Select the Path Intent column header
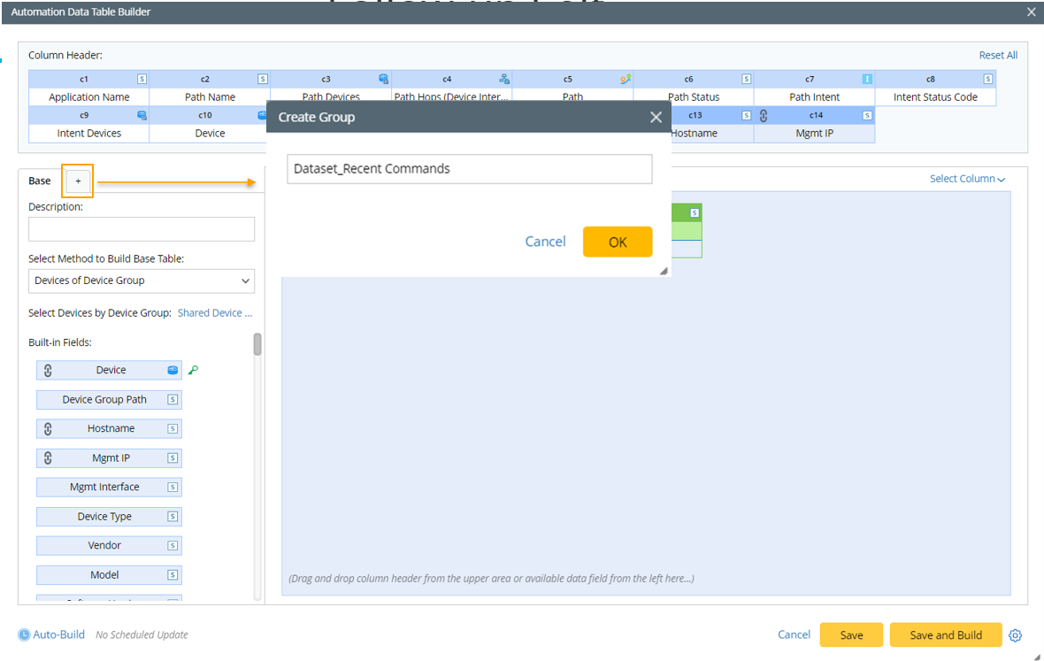Screen dimensions: 1044x661 814,97
